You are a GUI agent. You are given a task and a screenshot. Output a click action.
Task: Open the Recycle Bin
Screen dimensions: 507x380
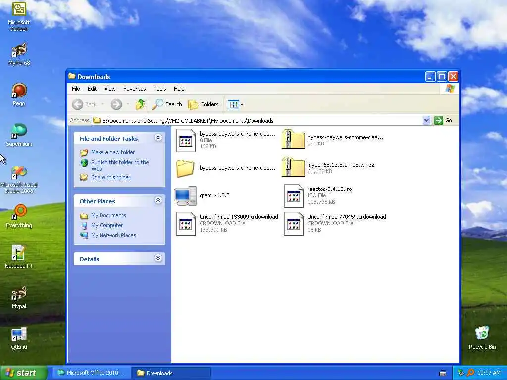pyautogui.click(x=482, y=338)
